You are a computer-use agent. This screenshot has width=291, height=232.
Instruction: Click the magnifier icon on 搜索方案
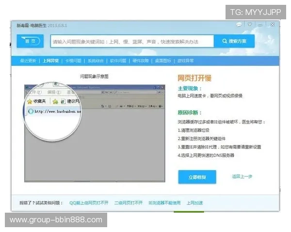tap(225, 41)
